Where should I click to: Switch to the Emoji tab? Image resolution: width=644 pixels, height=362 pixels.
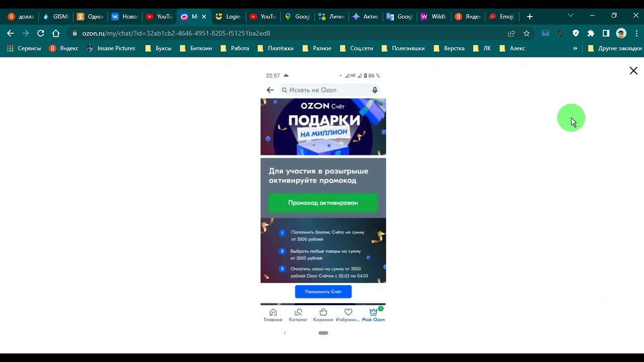pyautogui.click(x=502, y=17)
